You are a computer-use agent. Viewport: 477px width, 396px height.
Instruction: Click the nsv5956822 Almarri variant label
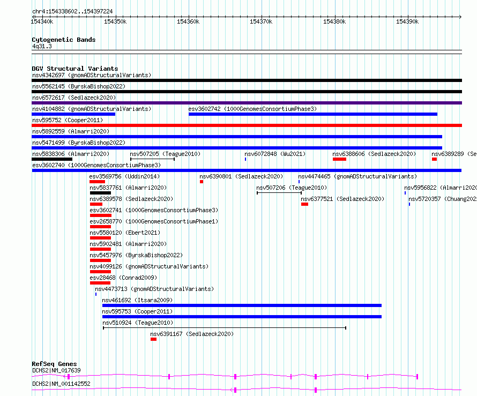[x=441, y=188]
